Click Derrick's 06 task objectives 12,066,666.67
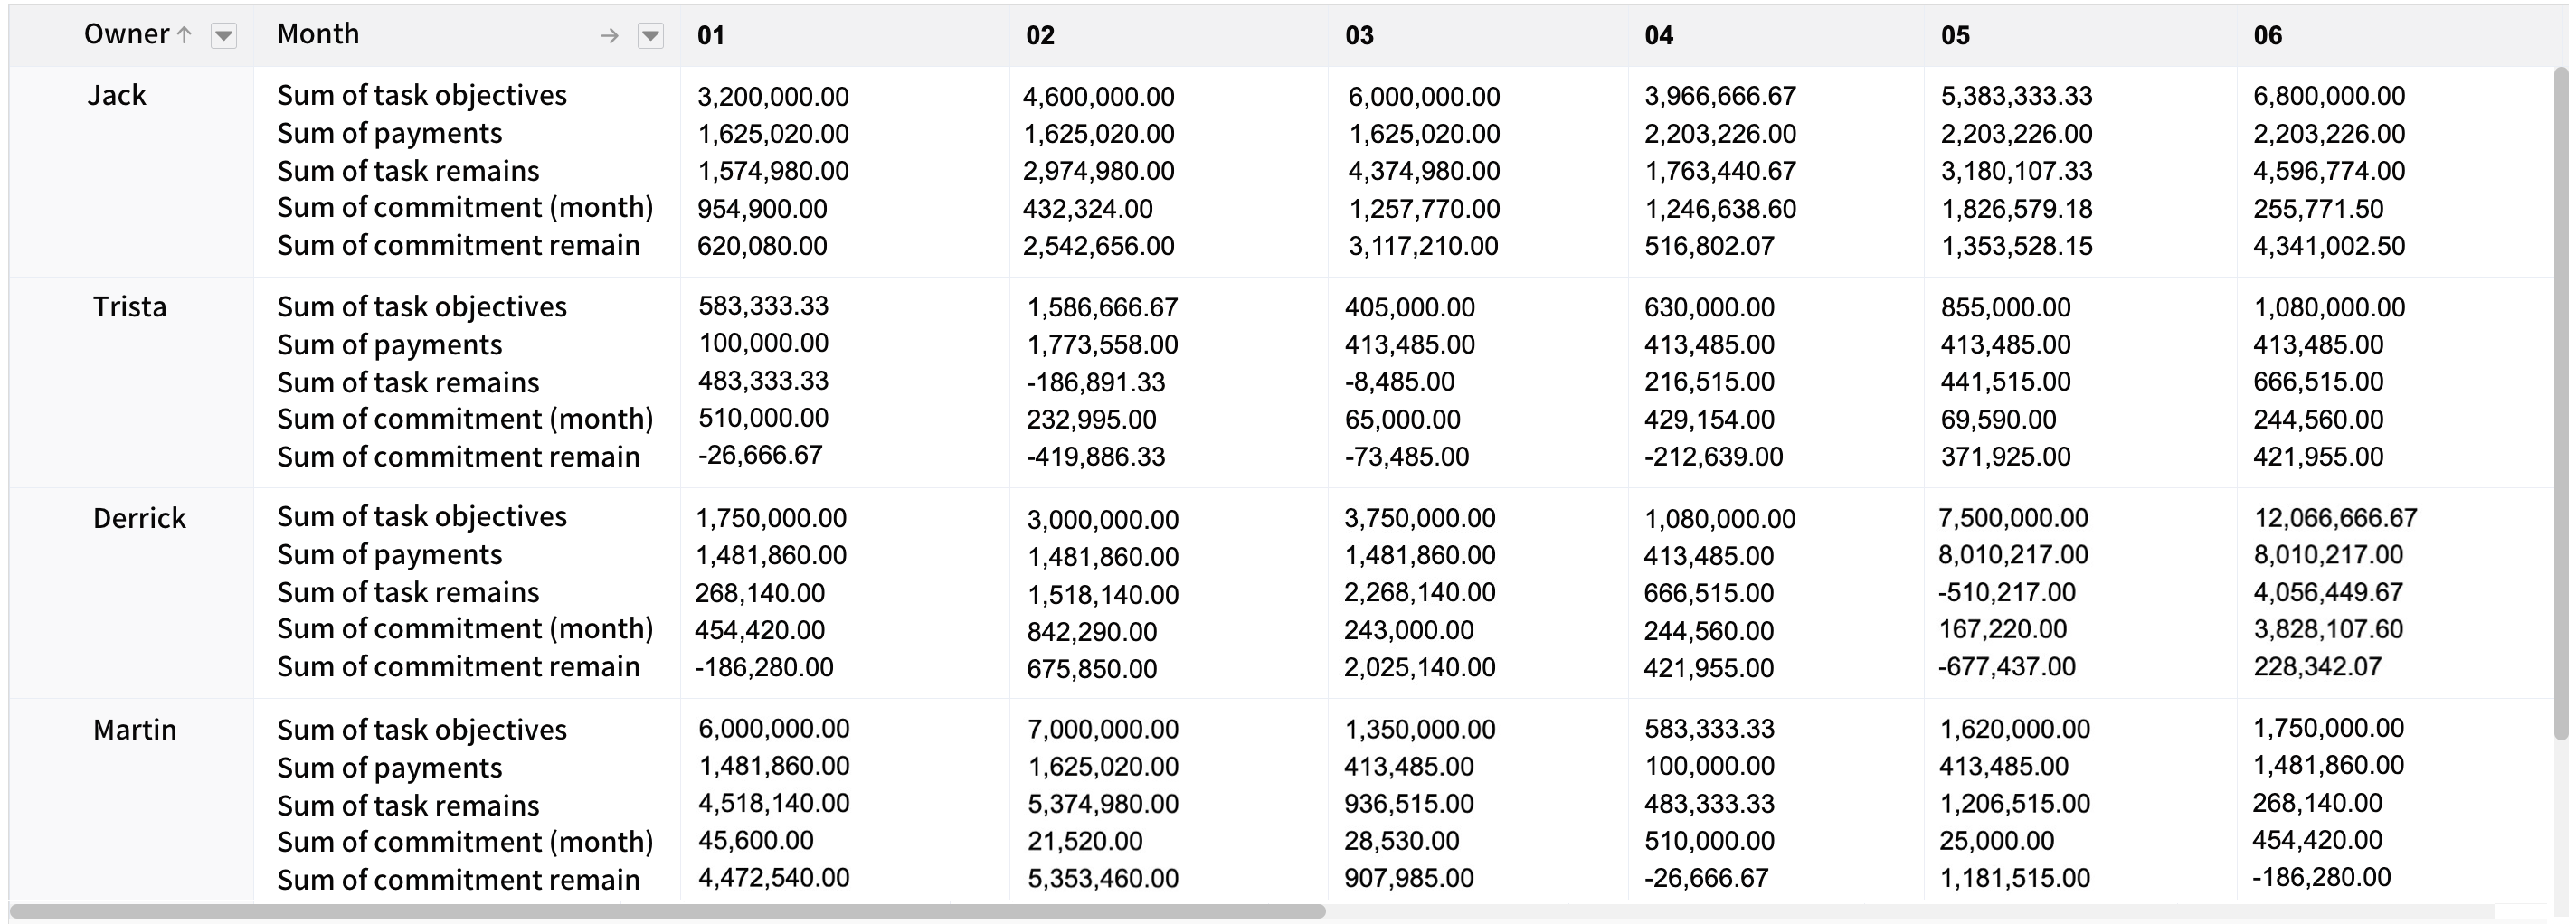The height and width of the screenshot is (924, 2576). tap(2335, 518)
